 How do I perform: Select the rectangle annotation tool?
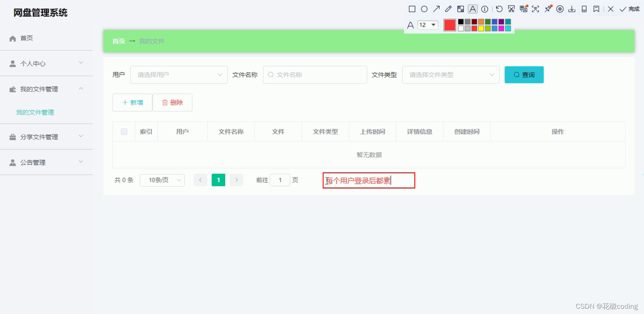[412, 9]
